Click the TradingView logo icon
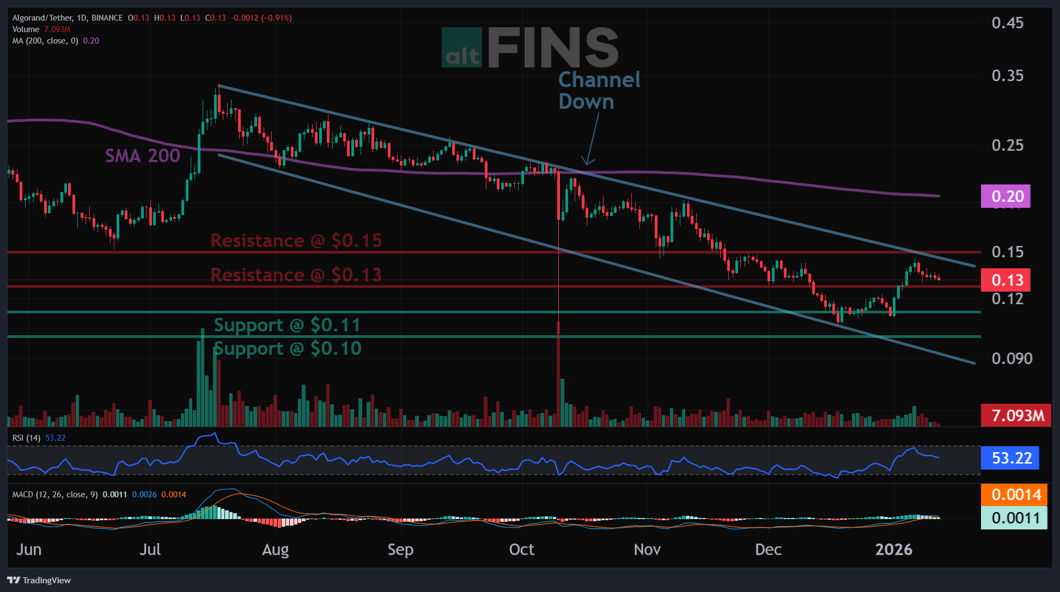 13,580
